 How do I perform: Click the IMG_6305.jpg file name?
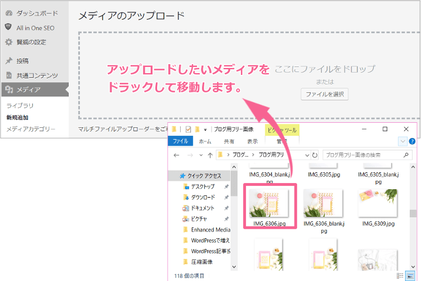324,175
